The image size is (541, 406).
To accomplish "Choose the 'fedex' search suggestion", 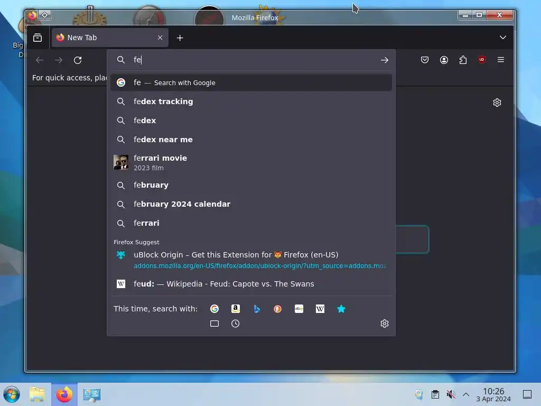I will (251, 121).
